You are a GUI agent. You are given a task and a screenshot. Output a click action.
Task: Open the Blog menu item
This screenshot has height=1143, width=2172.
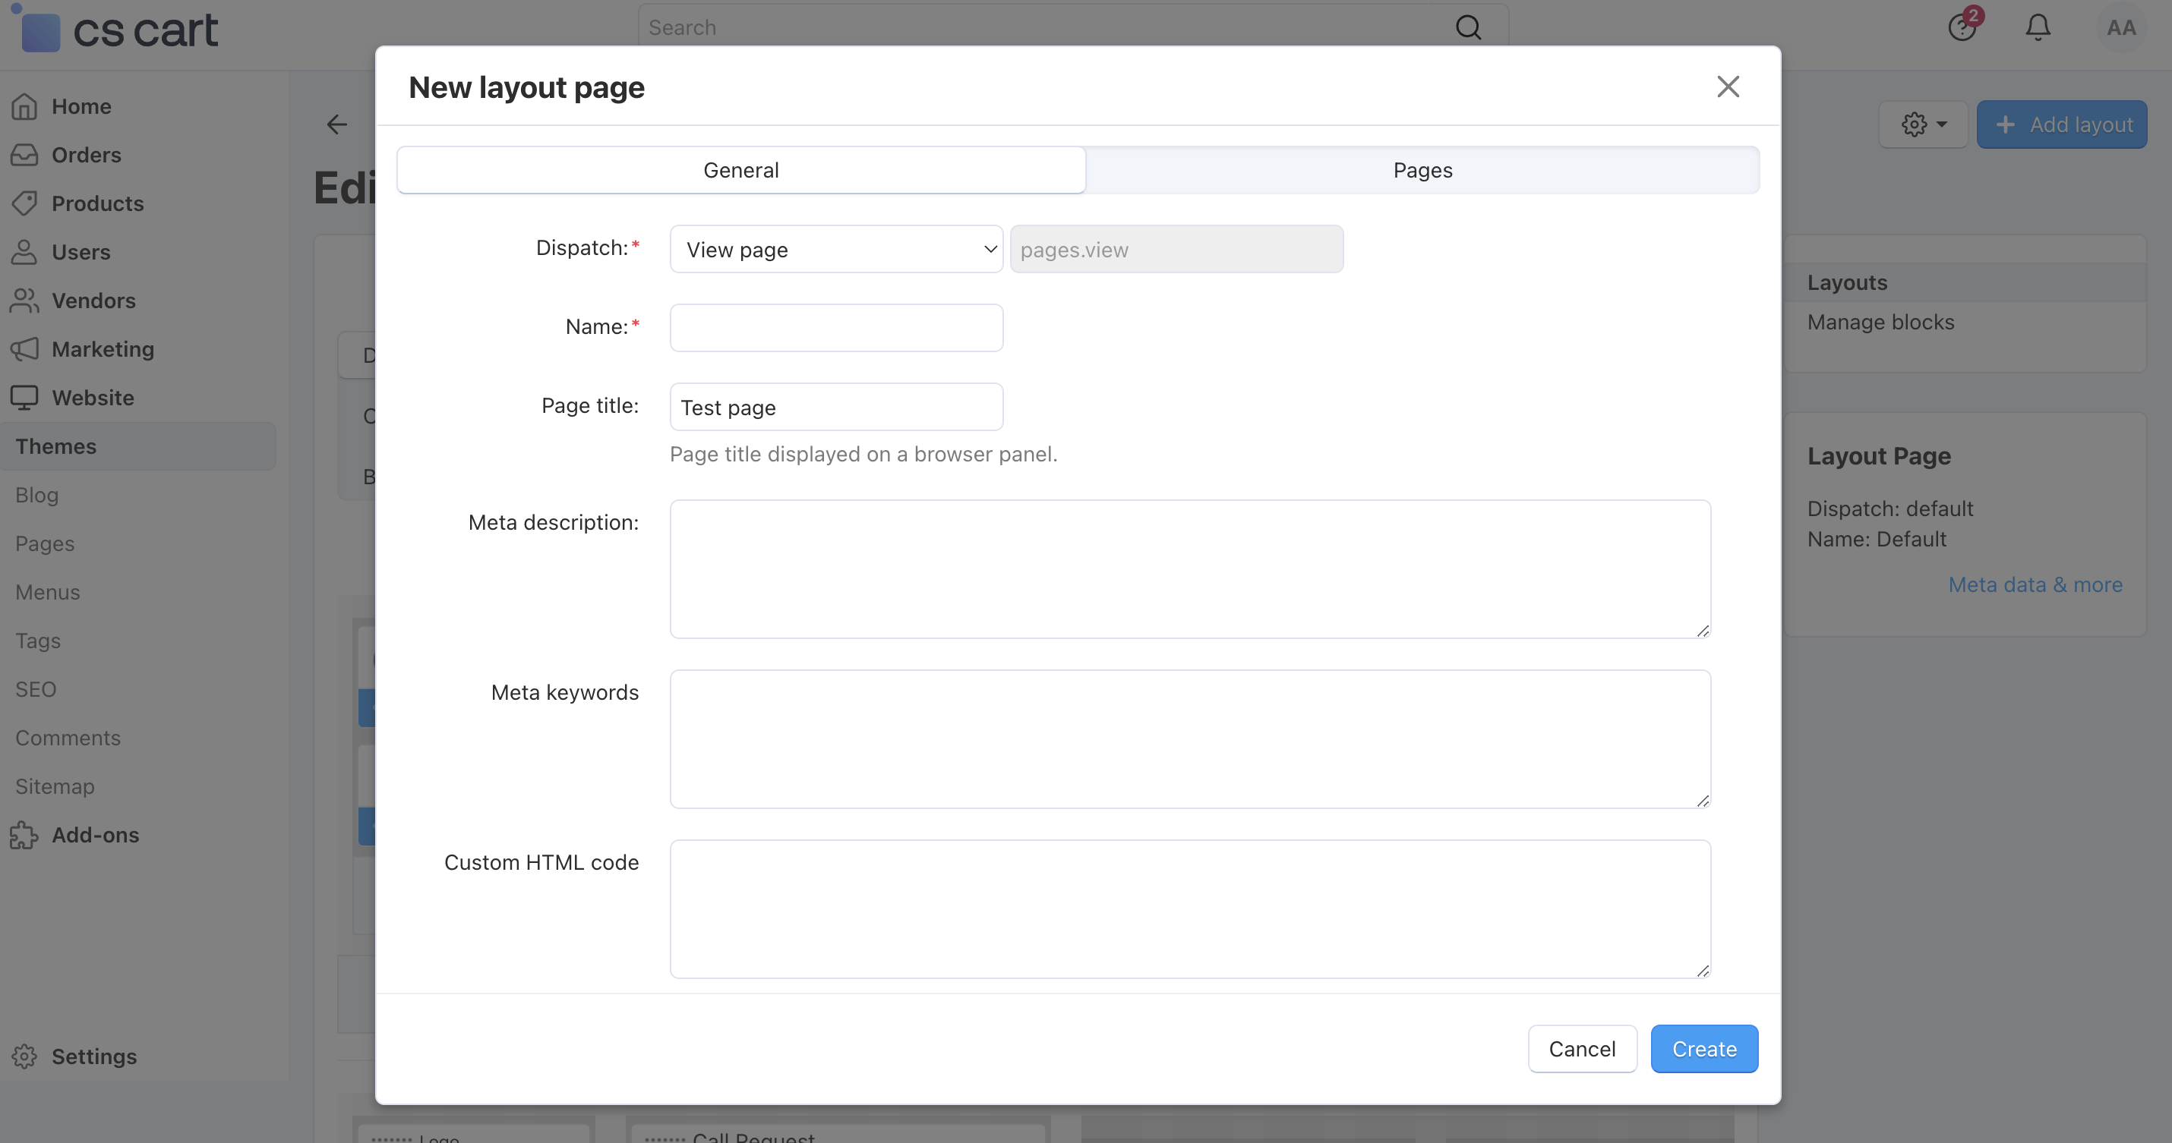click(37, 495)
